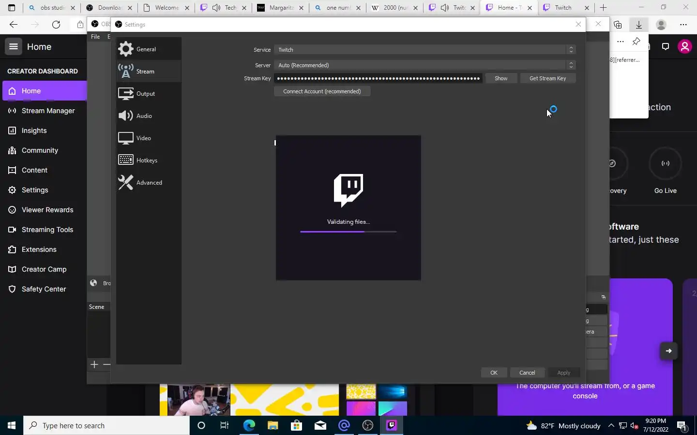This screenshot has height=435, width=697.
Task: Open the Windows Start menu
Action: 12,425
